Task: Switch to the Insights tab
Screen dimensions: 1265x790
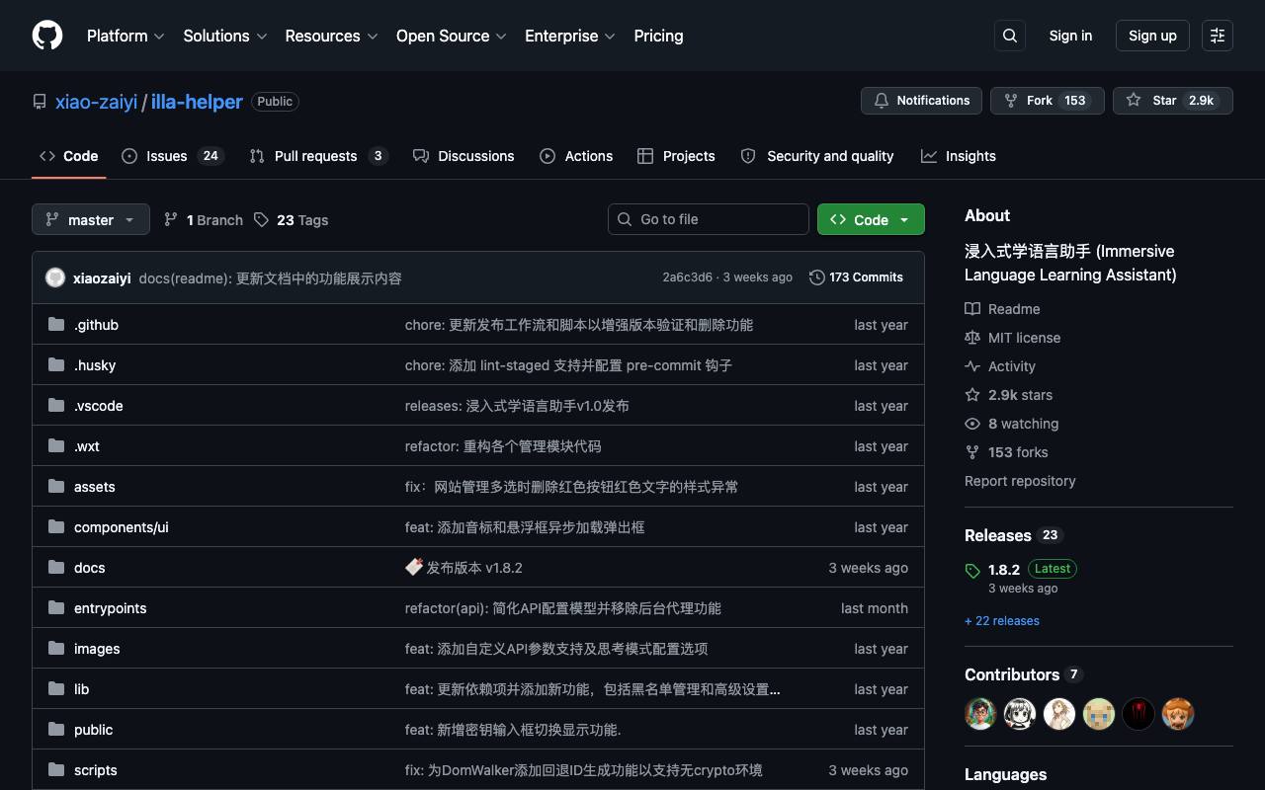Action: tap(959, 156)
